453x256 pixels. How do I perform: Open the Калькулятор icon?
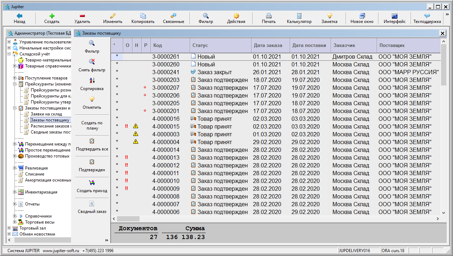pos(299,16)
